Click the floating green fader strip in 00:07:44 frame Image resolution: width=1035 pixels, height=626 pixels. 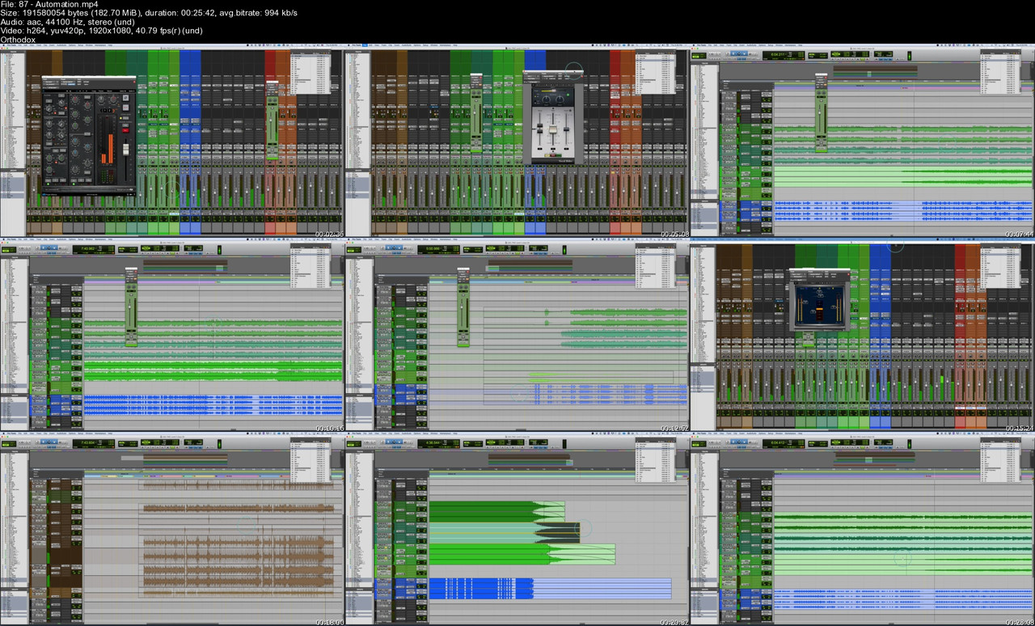[821, 112]
